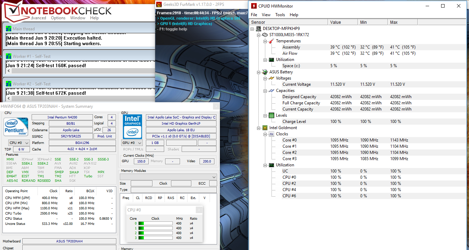The width and height of the screenshot is (469, 250).
Task: Click the Core 2 clock bar
Action: [x=155, y=233]
